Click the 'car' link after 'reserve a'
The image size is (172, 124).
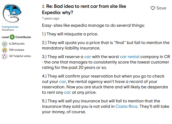[87, 57]
